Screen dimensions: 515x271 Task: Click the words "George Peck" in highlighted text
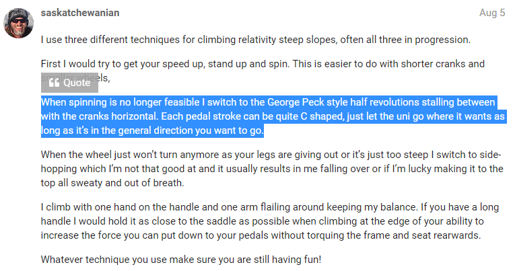294,104
